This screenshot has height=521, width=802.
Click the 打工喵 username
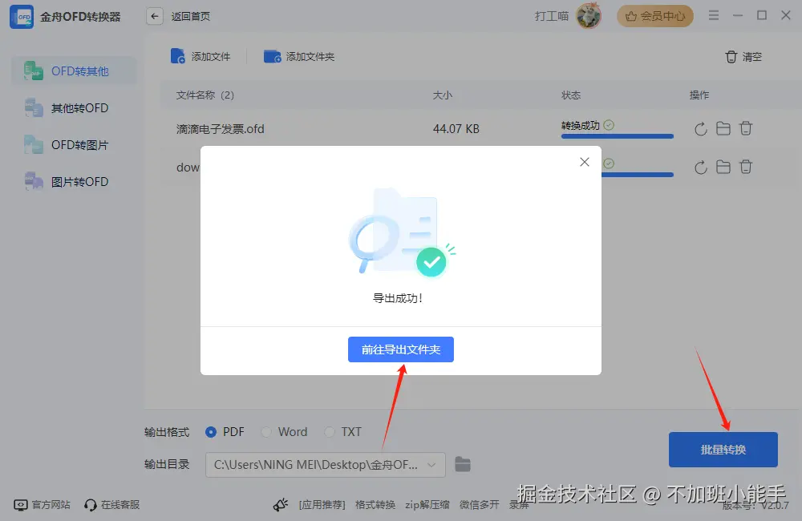(552, 16)
